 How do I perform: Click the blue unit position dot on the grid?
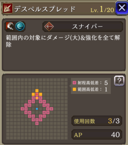click(37, 109)
